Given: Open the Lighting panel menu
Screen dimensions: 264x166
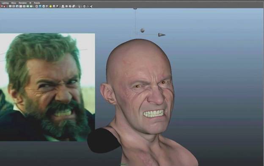Looking at the screenshot, I should (5, 3).
